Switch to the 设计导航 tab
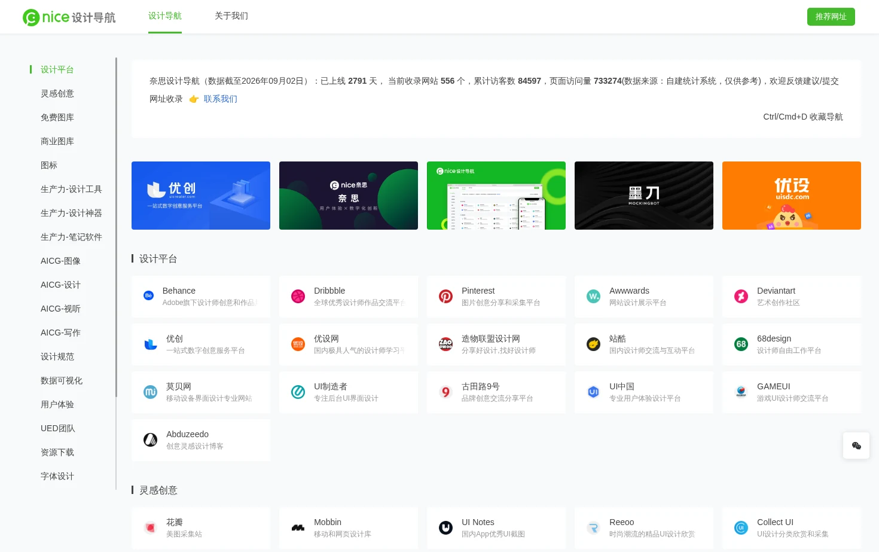This screenshot has width=879, height=552. (x=165, y=16)
